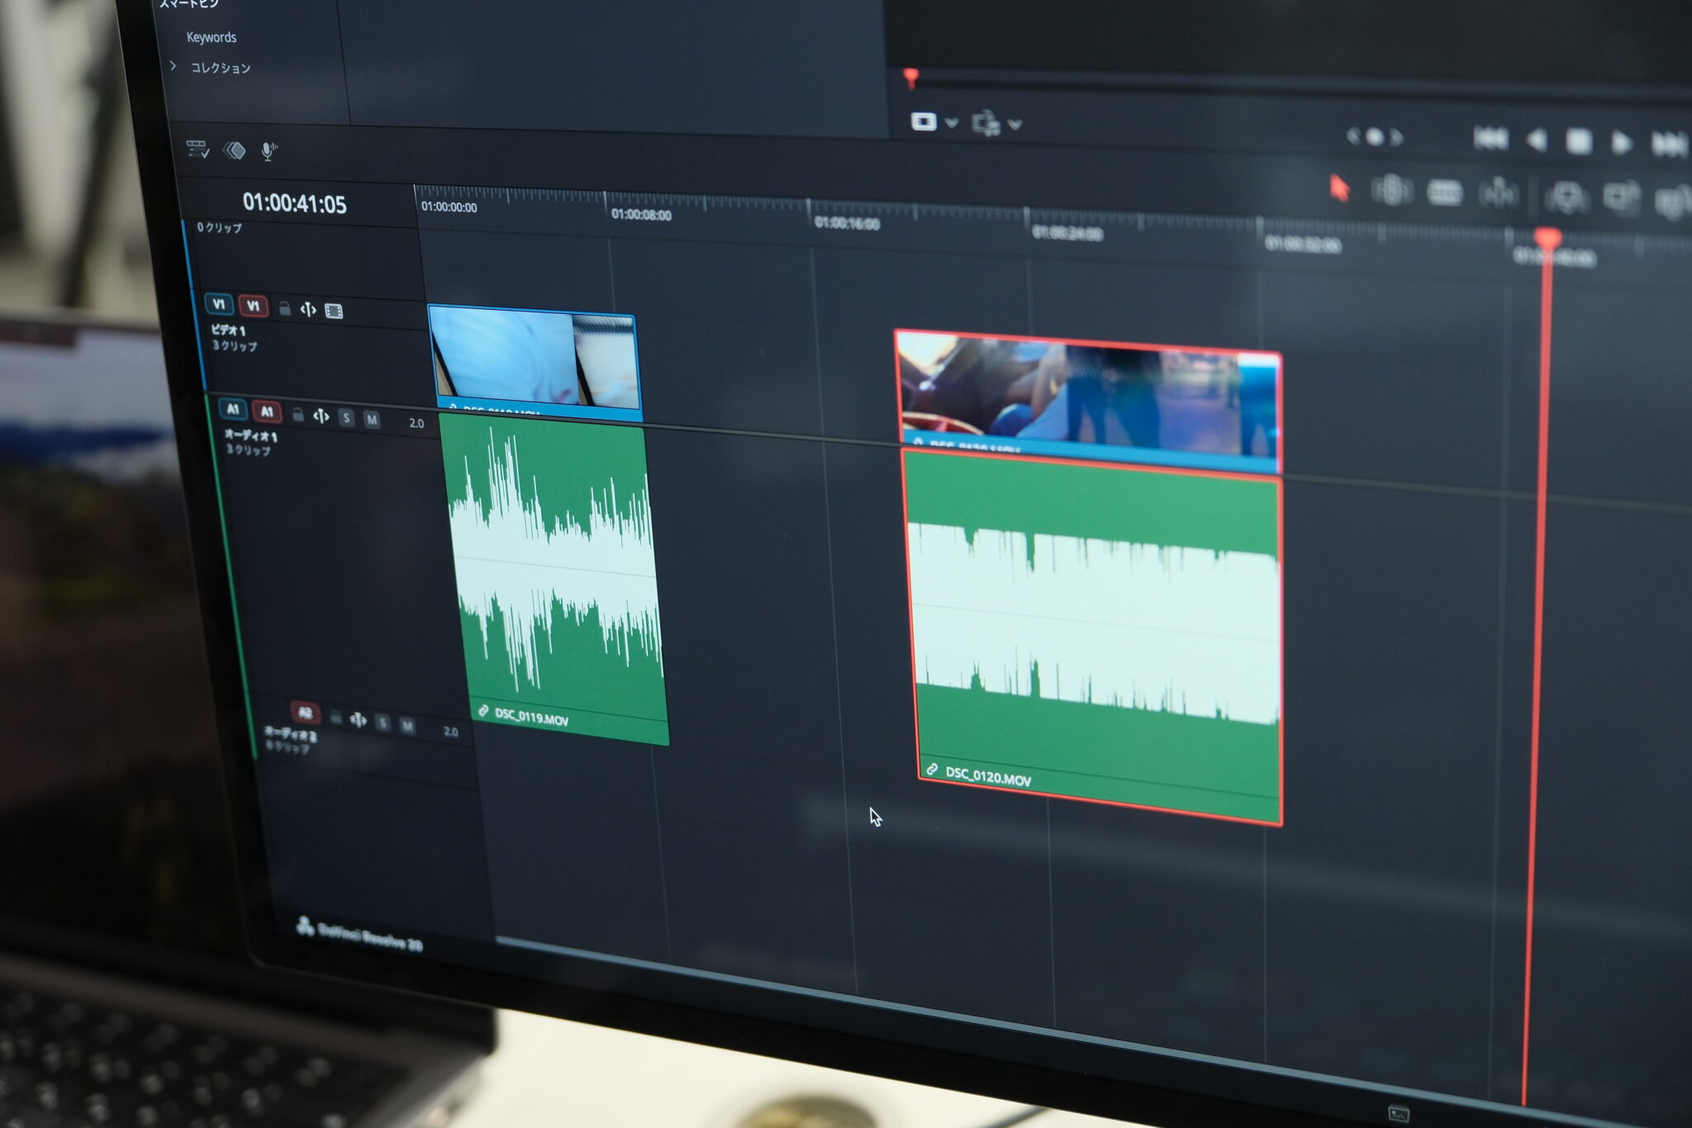Toggle the lock on the Audio 2 track
This screenshot has height=1128, width=1692.
tap(335, 718)
